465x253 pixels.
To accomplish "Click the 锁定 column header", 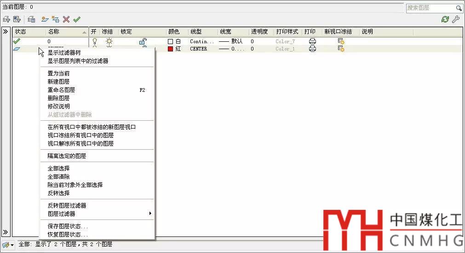I will point(142,32).
